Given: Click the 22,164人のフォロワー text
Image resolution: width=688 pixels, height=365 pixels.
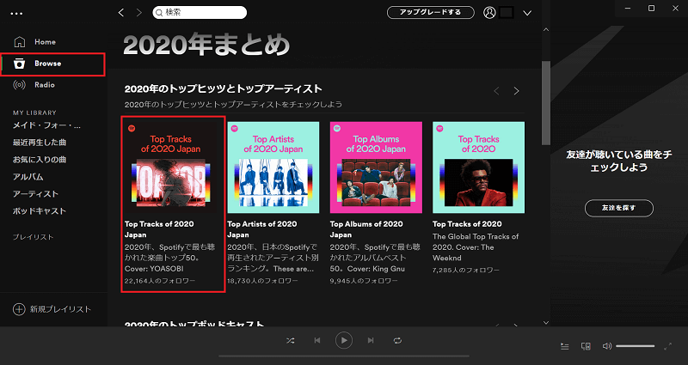Looking at the screenshot, I should 160,281.
